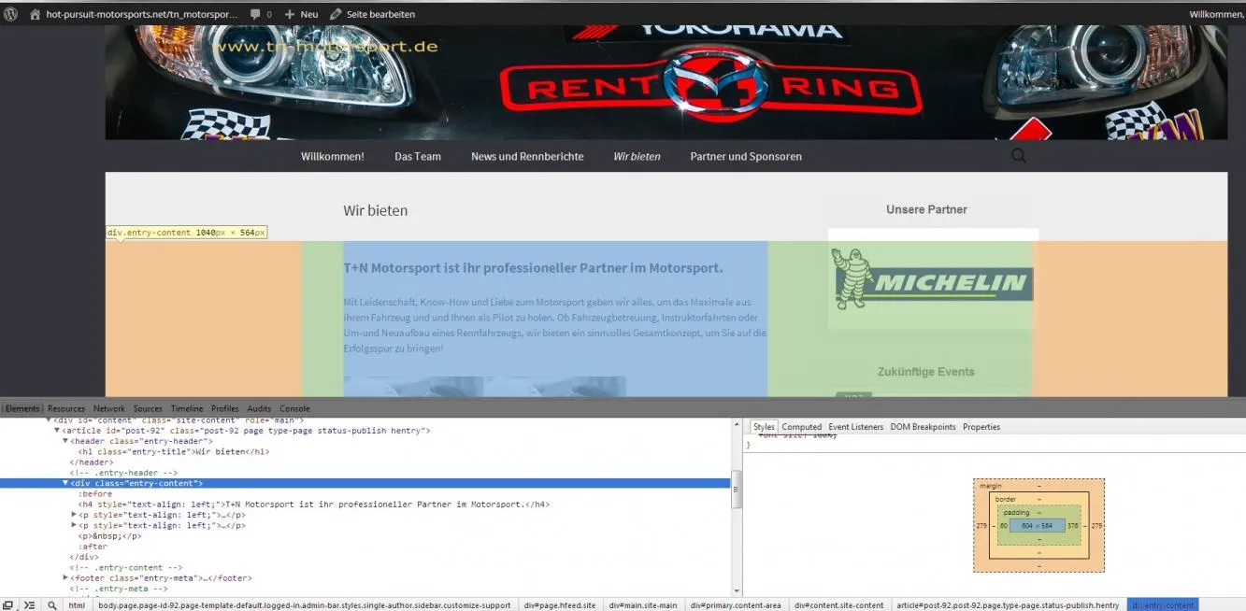
Task: Select div.entry-content breadcrumb item
Action: point(1163,605)
